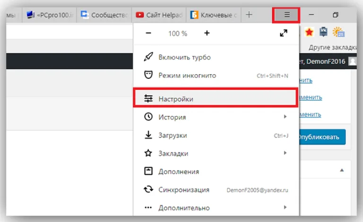The width and height of the screenshot is (363, 222).
Task: Click the red star bookmark icon
Action: click(309, 32)
